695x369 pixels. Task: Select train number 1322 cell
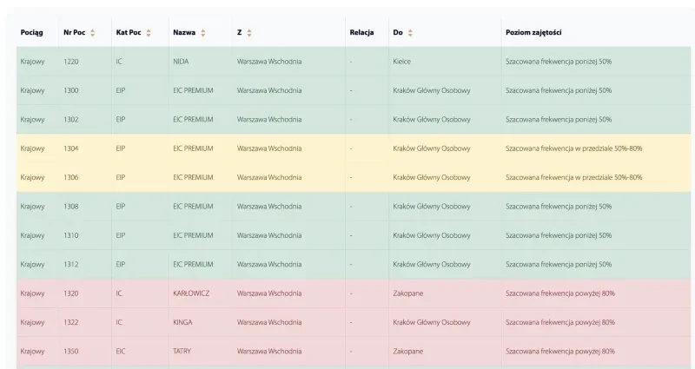tap(71, 322)
